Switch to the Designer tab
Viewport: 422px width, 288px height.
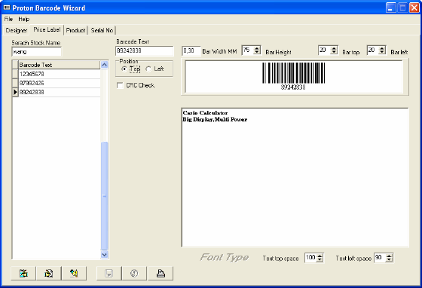(x=16, y=30)
